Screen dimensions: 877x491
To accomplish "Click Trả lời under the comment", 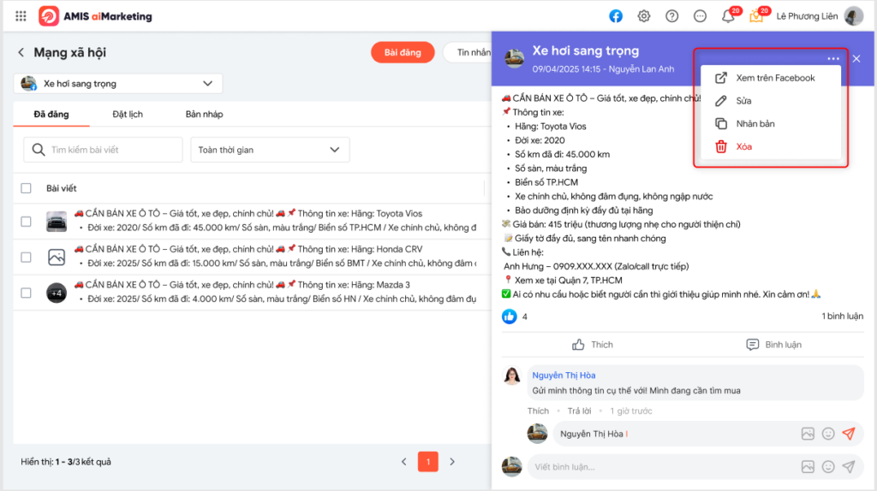I will click(x=580, y=411).
